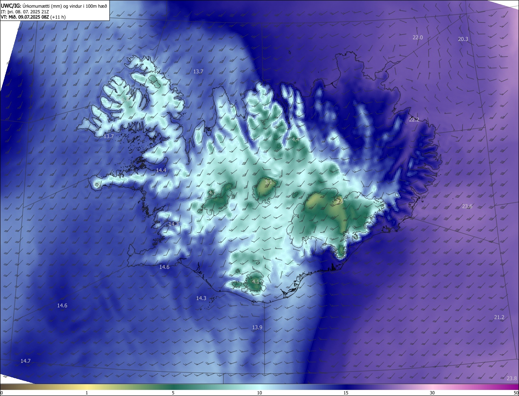Click the colour scale tick label 50

[516, 393]
